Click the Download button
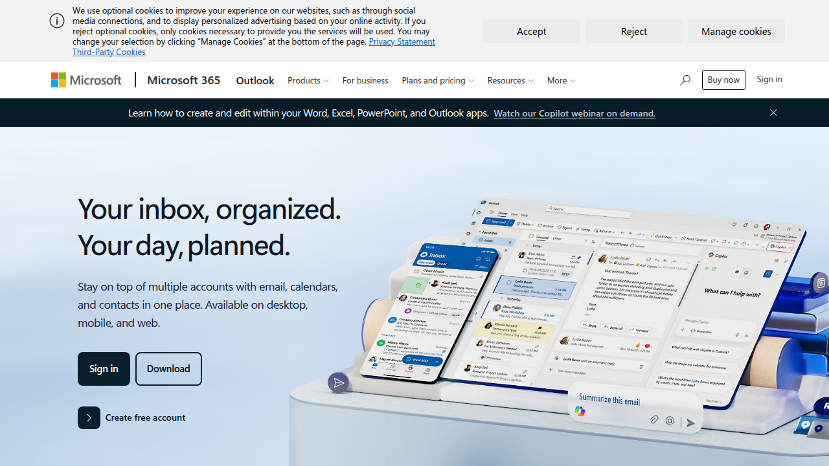 (168, 368)
